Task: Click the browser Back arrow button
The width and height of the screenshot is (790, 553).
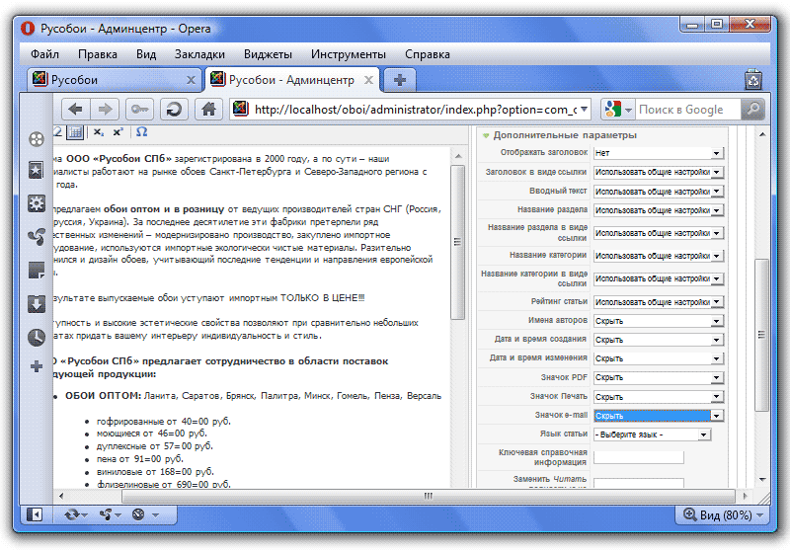Action: click(75, 110)
